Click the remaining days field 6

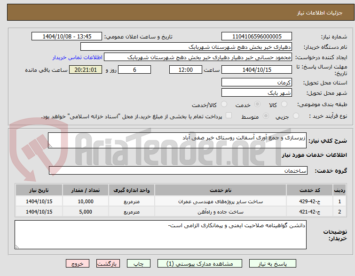(134, 69)
